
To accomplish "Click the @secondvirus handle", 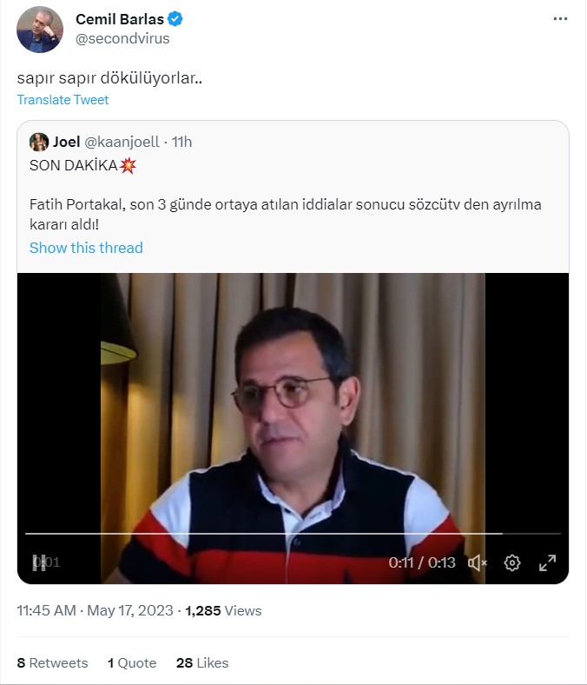I will 122,38.
